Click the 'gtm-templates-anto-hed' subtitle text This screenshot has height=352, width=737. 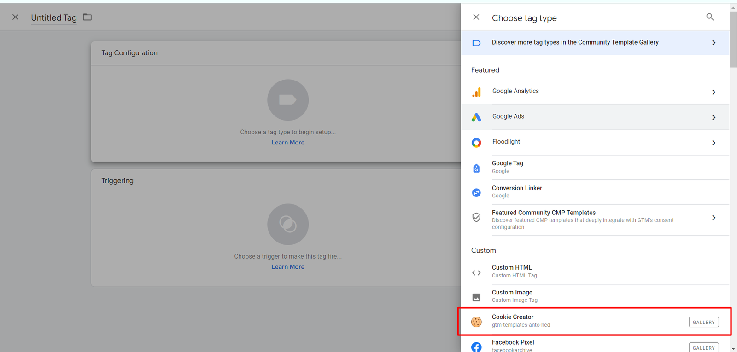[x=521, y=325]
